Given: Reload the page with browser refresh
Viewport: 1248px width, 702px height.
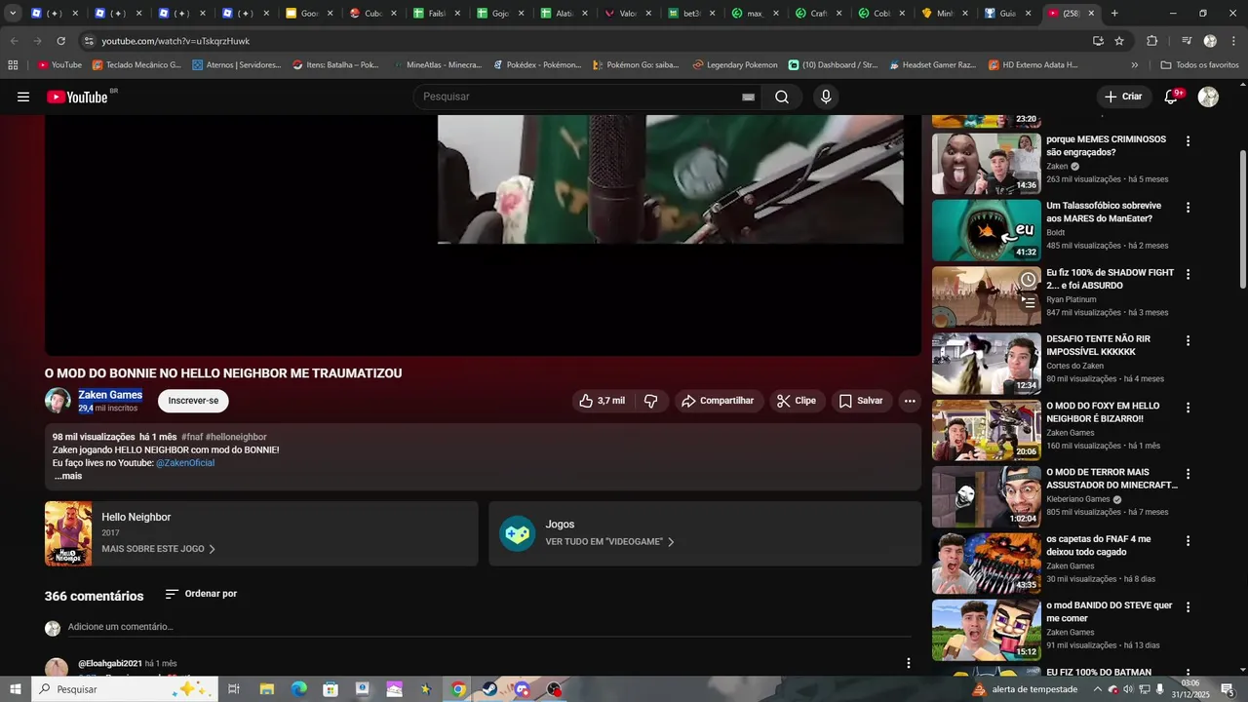Looking at the screenshot, I should 61,41.
